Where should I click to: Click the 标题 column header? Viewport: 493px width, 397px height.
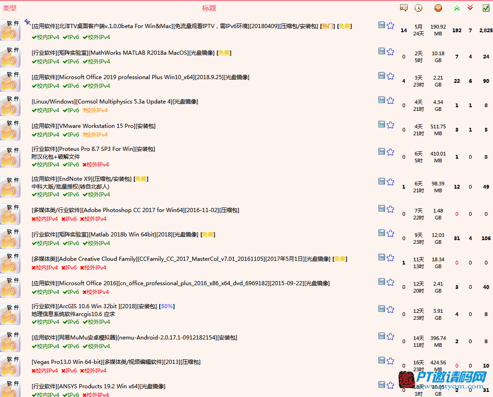(x=209, y=8)
